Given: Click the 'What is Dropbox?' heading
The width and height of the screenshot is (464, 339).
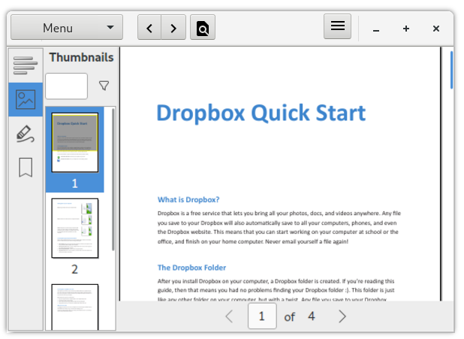Looking at the screenshot, I should (x=188, y=200).
